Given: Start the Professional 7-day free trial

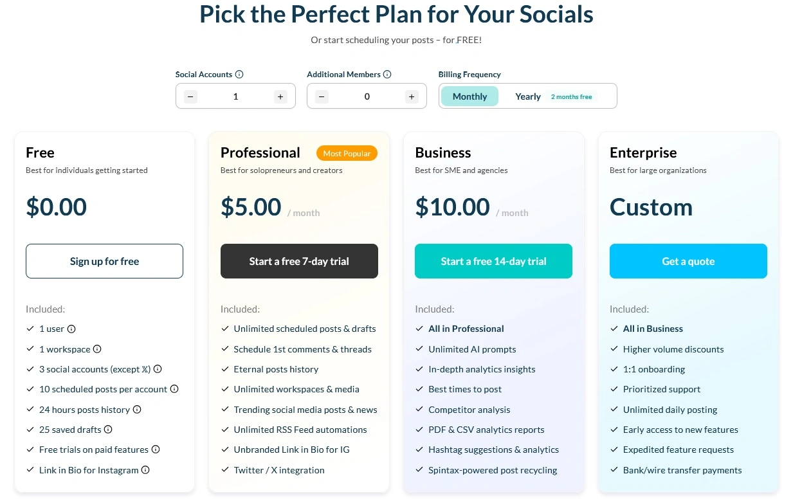Looking at the screenshot, I should pyautogui.click(x=299, y=261).
